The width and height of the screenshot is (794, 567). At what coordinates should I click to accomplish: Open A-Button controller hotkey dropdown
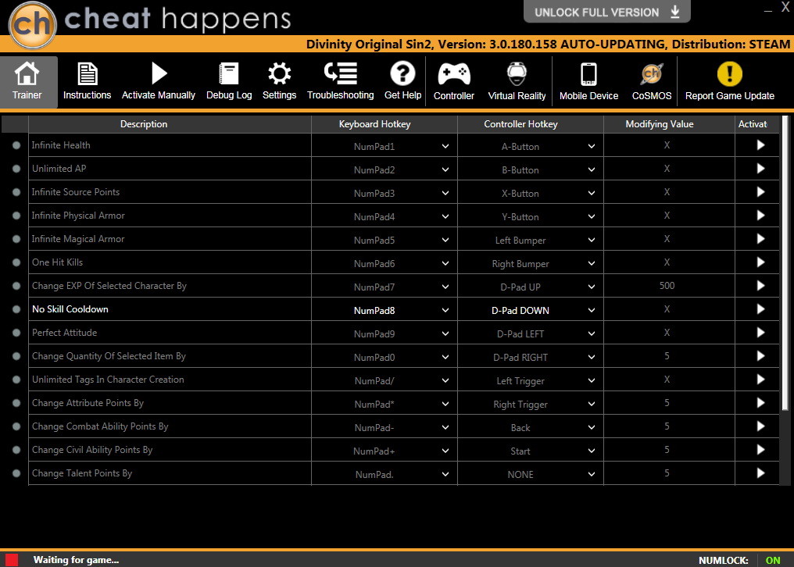coord(592,146)
